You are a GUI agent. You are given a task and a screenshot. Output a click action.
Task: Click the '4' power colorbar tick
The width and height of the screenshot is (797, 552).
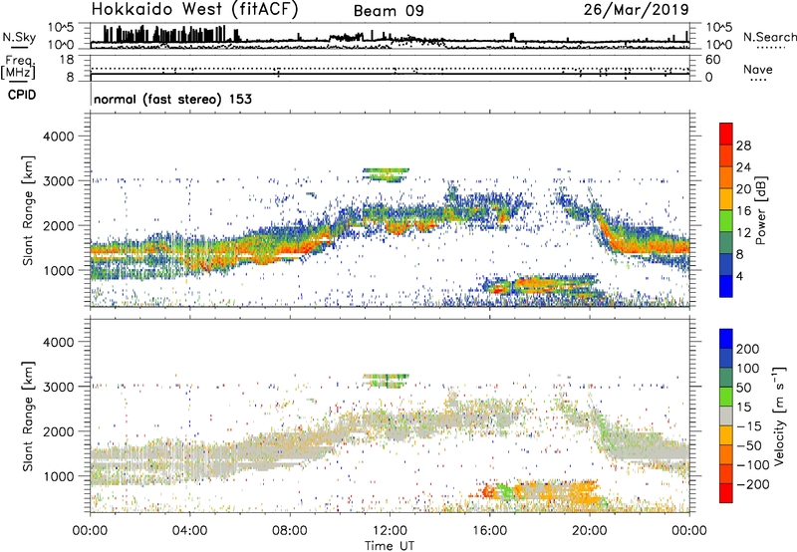coord(741,276)
